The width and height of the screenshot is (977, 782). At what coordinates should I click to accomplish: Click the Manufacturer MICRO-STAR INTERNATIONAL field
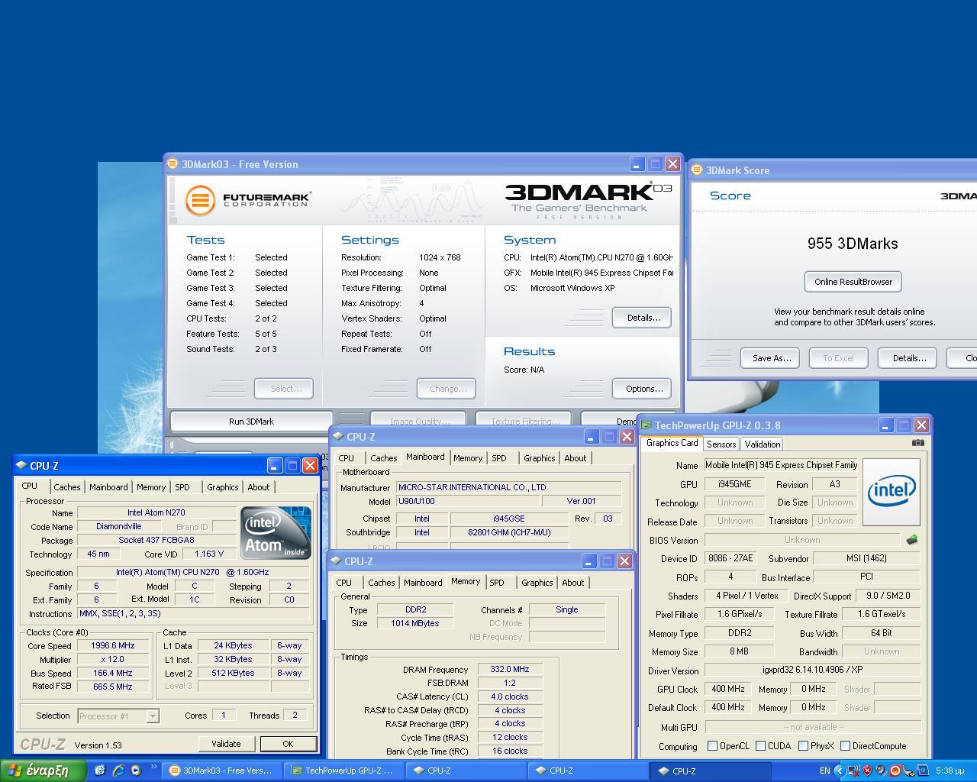pos(508,487)
